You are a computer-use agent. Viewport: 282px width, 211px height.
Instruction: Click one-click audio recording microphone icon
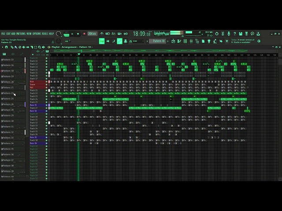[229, 34]
